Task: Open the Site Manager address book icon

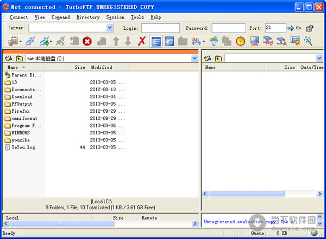Action: point(13,41)
